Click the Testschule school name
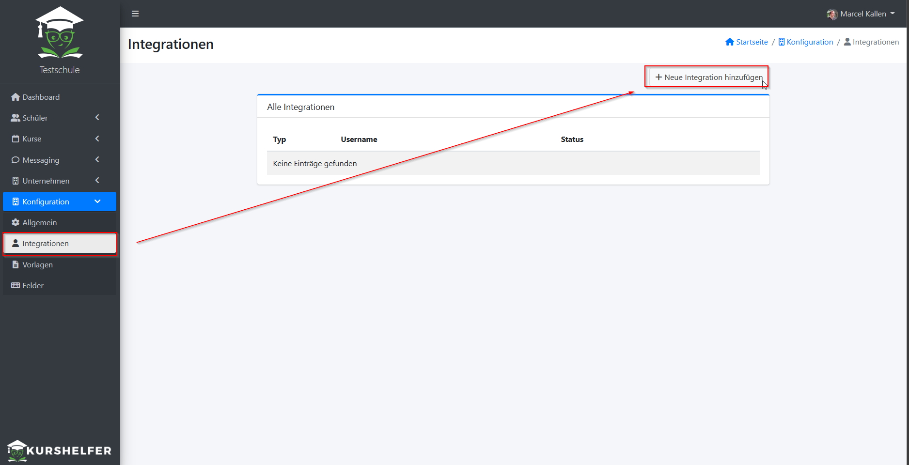909x465 pixels. tap(60, 70)
